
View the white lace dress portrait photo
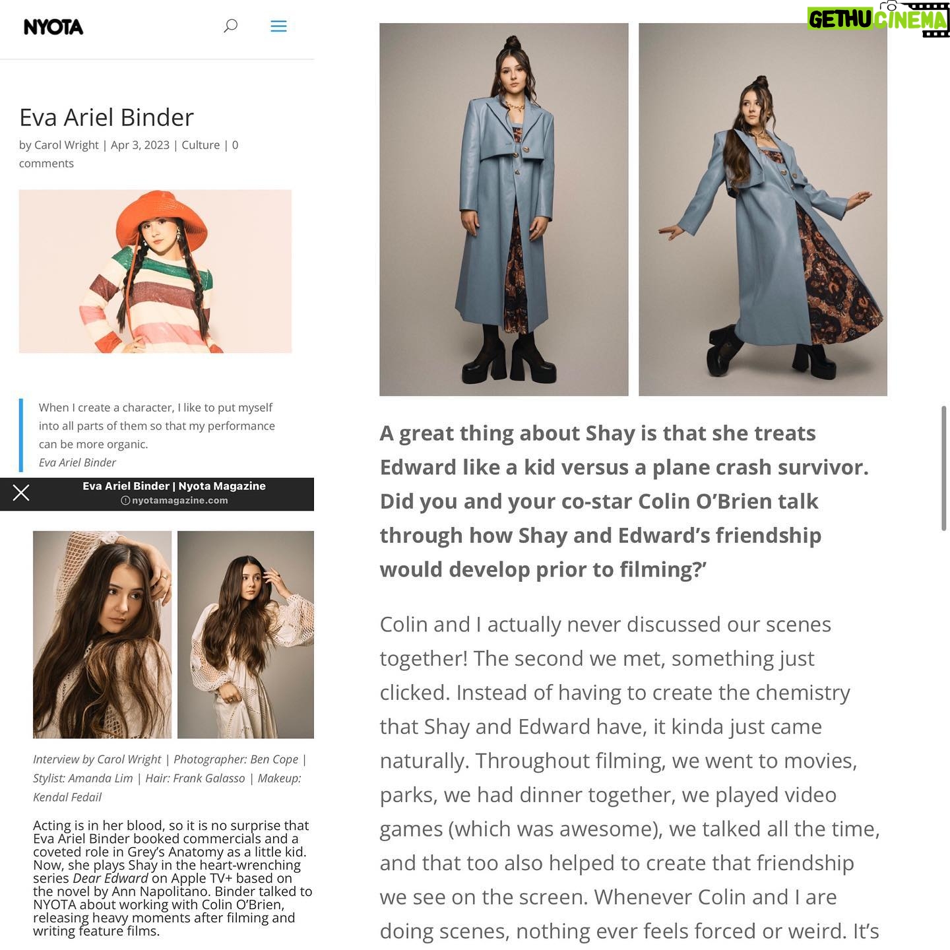coord(245,635)
